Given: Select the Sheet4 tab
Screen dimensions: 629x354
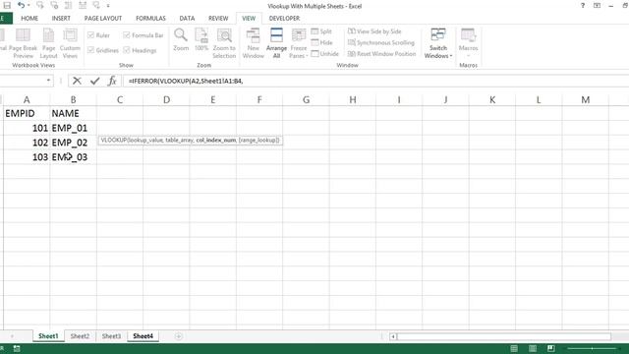Looking at the screenshot, I should pyautogui.click(x=143, y=336).
